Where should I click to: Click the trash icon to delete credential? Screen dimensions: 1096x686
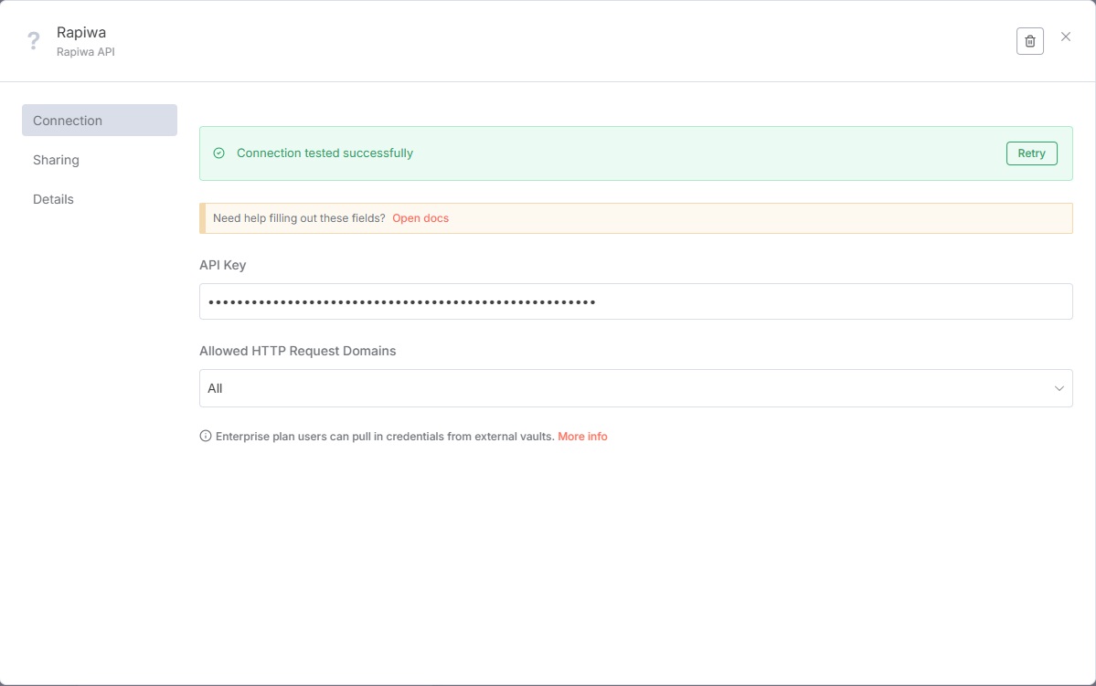coord(1029,41)
